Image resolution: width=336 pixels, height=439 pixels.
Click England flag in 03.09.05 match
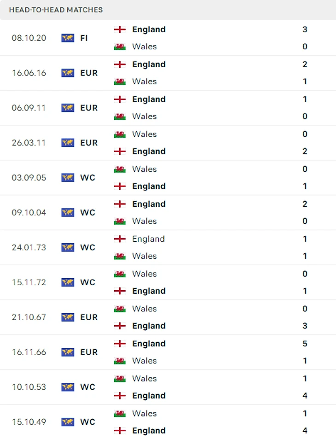pos(120,186)
